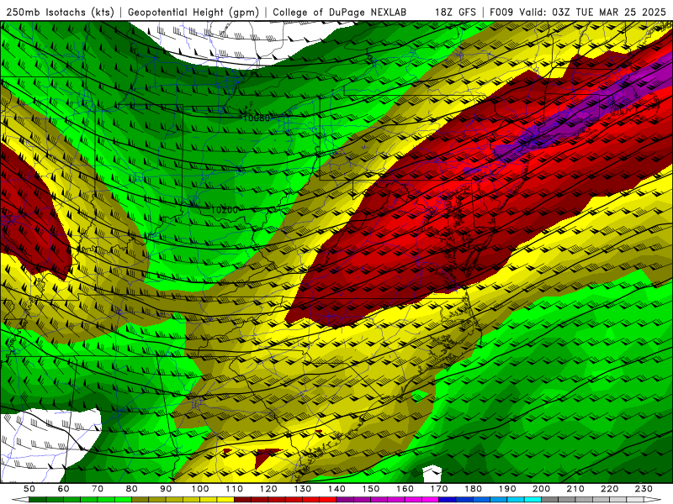Click the legend value 210
Image resolution: width=673 pixels, height=504 pixels.
(575, 489)
